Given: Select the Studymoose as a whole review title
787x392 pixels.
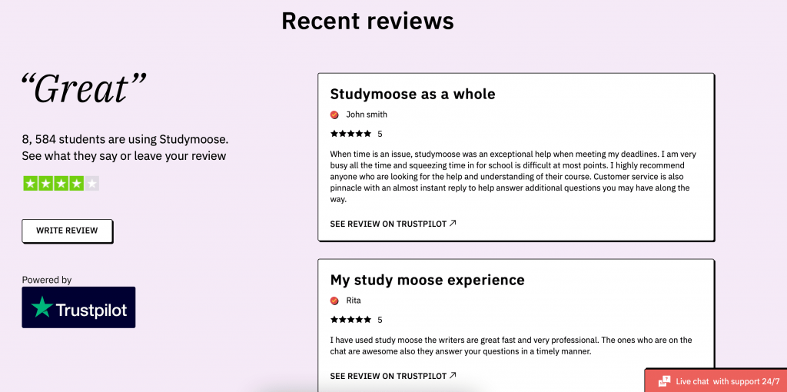Looking at the screenshot, I should (413, 94).
